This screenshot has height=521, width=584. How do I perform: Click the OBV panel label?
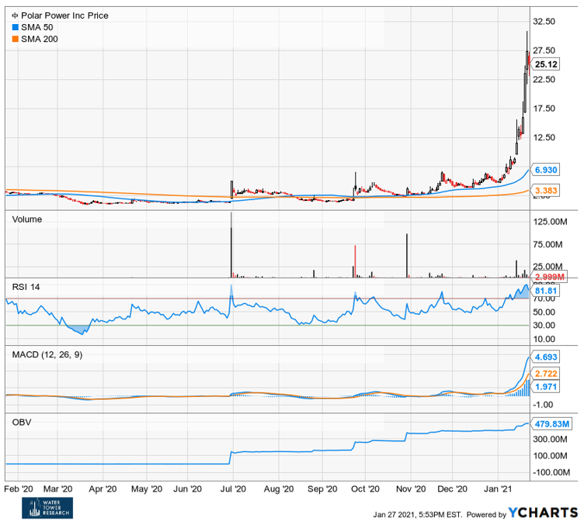tap(22, 423)
